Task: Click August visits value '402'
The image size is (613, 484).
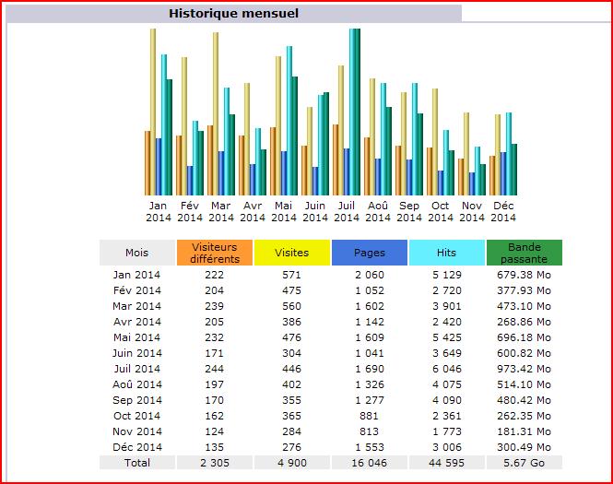Action: [292, 384]
